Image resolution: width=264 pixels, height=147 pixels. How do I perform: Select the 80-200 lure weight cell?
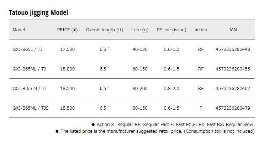[140, 89]
